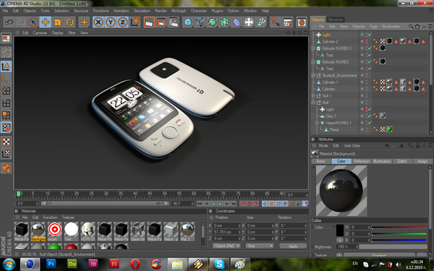Click the Render View clapperboard icon
434x271 pixels.
(149, 22)
